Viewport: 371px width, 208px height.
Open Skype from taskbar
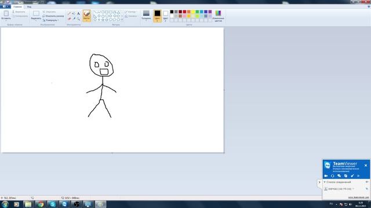(53, 204)
